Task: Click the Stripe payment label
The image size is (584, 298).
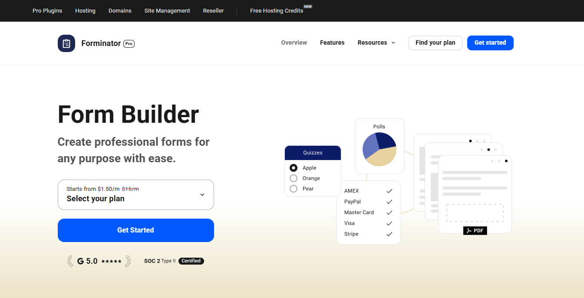Action: click(x=351, y=234)
